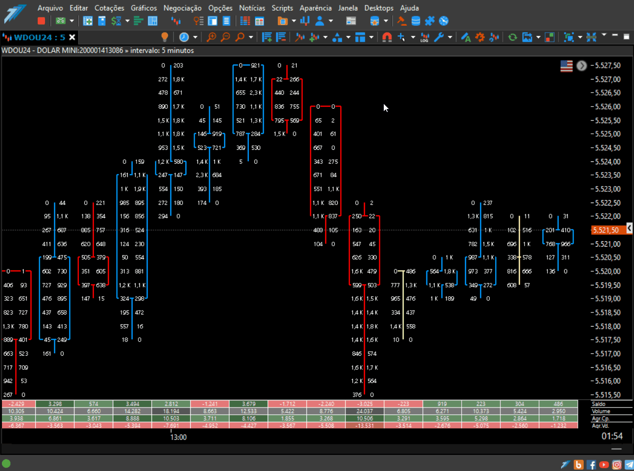Click the arrow button beside the current price label
Viewport: 634px width, 471px height.
[630, 228]
